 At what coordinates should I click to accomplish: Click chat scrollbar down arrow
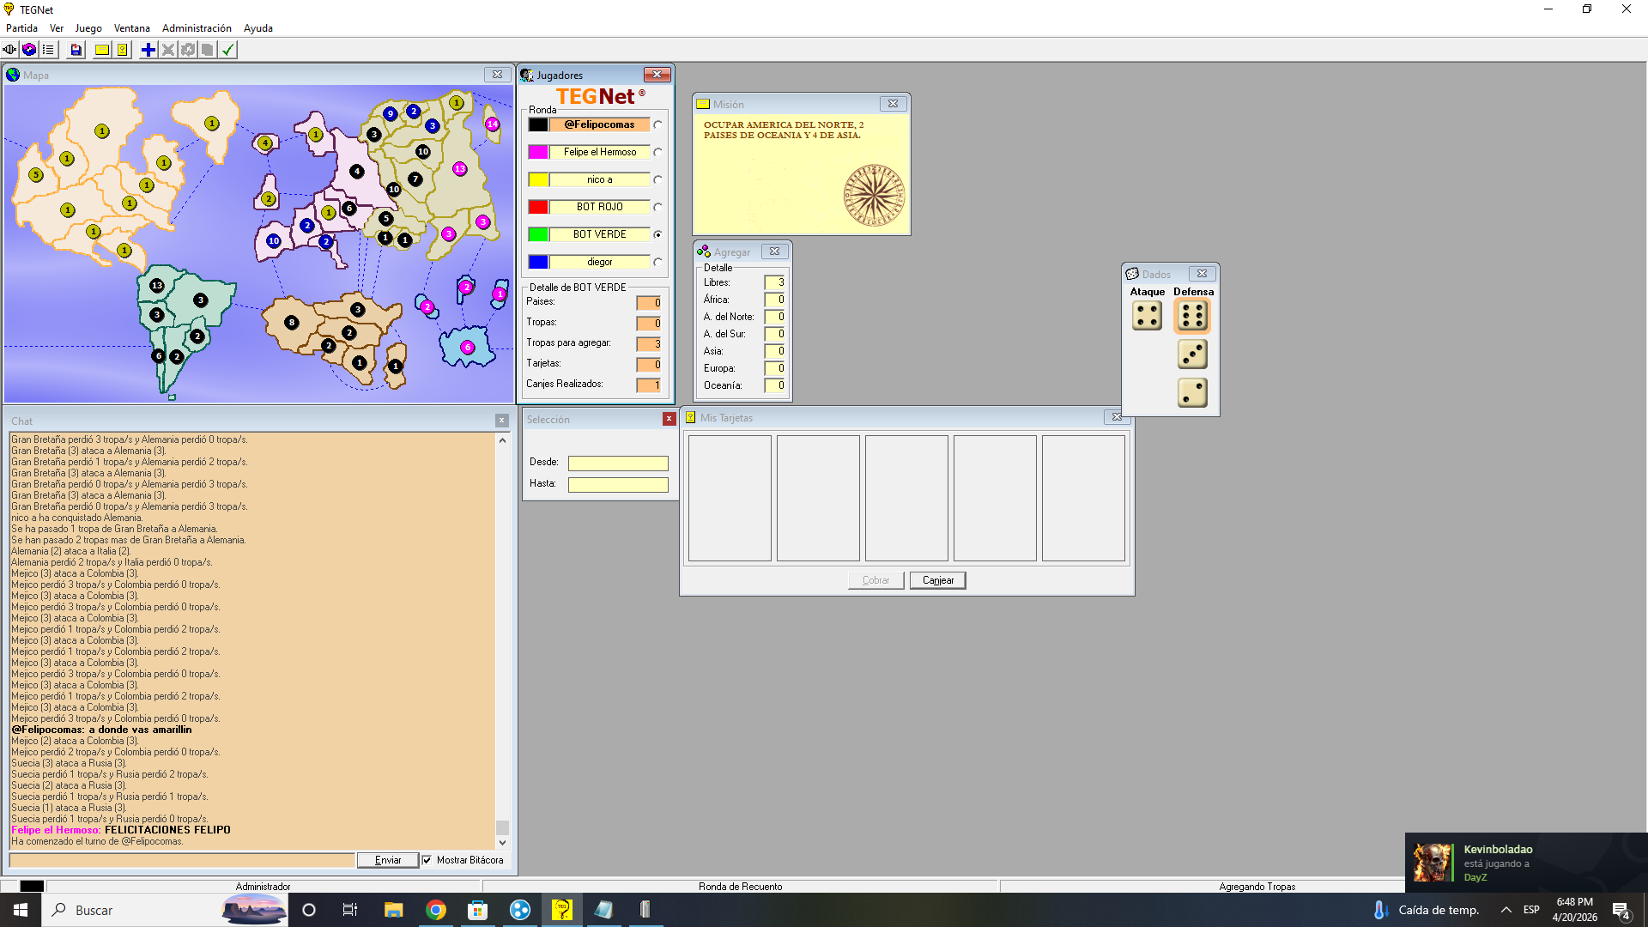[x=502, y=843]
